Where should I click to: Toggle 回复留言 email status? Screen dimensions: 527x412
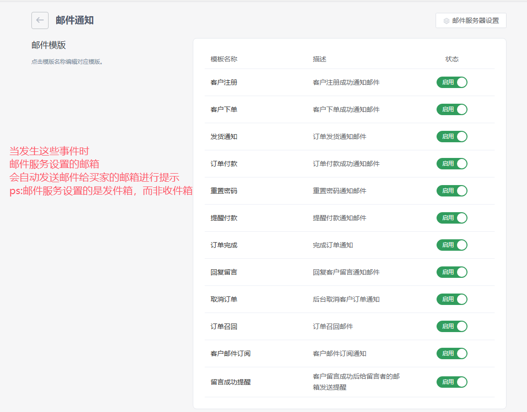click(x=452, y=272)
